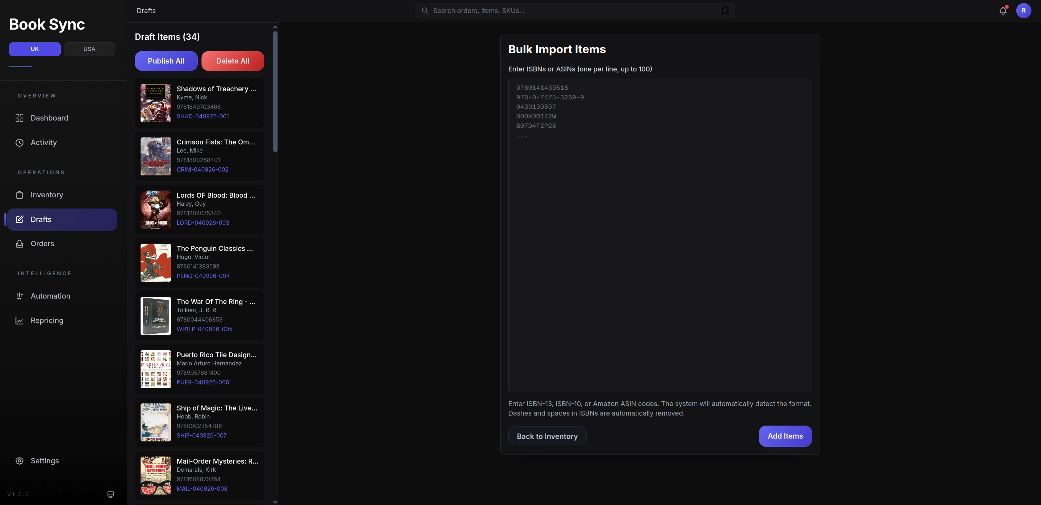The image size is (1041, 505).
Task: Click the notification bell
Action: pos(1003,11)
